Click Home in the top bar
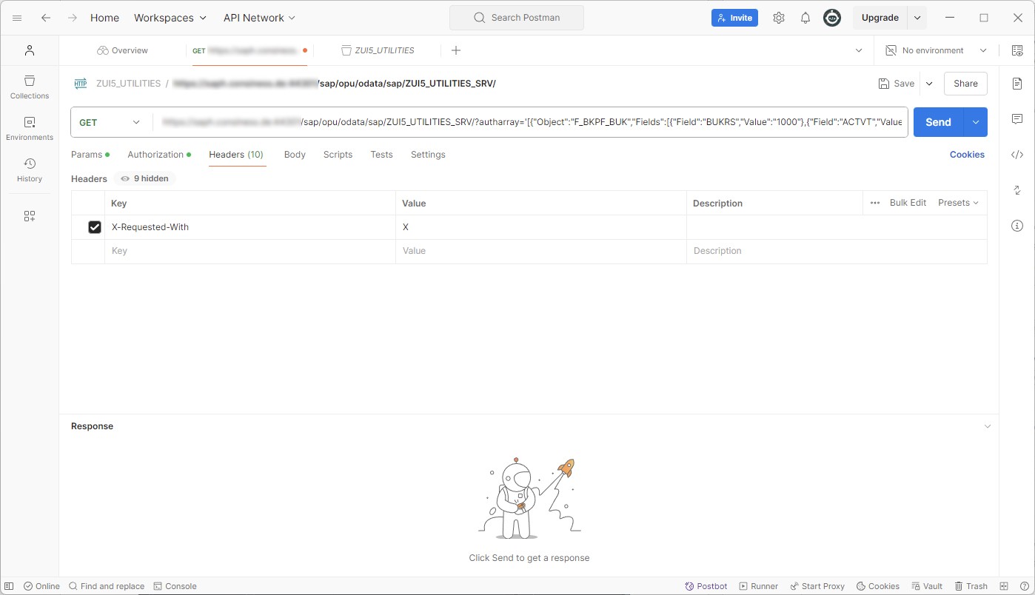 click(x=104, y=18)
